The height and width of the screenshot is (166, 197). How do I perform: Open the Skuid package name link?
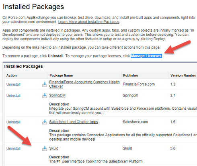(54, 148)
